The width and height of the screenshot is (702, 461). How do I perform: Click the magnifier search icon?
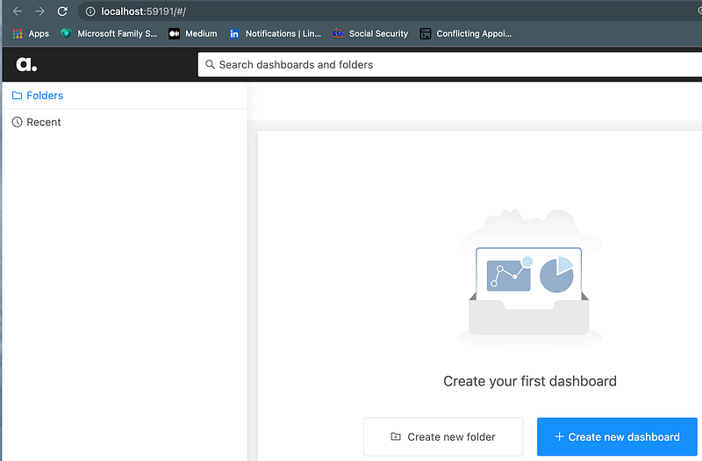point(210,64)
